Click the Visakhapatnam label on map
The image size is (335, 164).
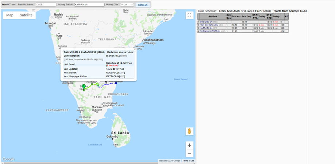[x=153, y=40]
